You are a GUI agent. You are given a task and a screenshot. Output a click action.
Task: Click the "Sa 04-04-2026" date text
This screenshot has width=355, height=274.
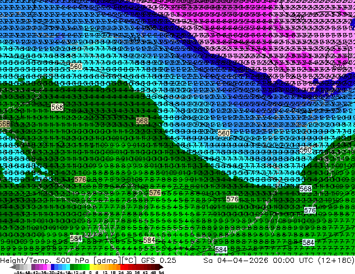click(236, 260)
